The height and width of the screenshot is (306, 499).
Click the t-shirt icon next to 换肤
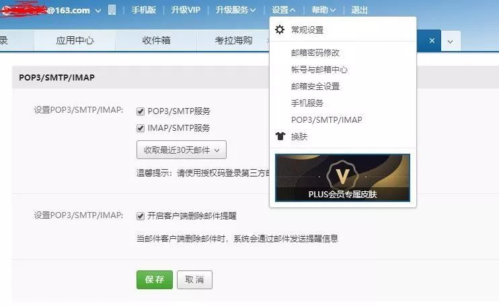[280, 136]
